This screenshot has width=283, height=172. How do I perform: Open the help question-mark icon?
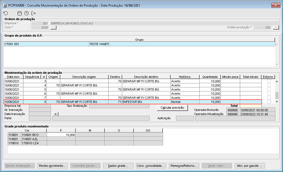(27, 13)
